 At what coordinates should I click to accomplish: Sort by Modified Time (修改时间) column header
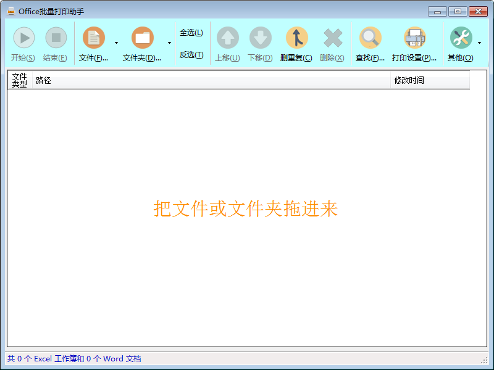tap(429, 80)
